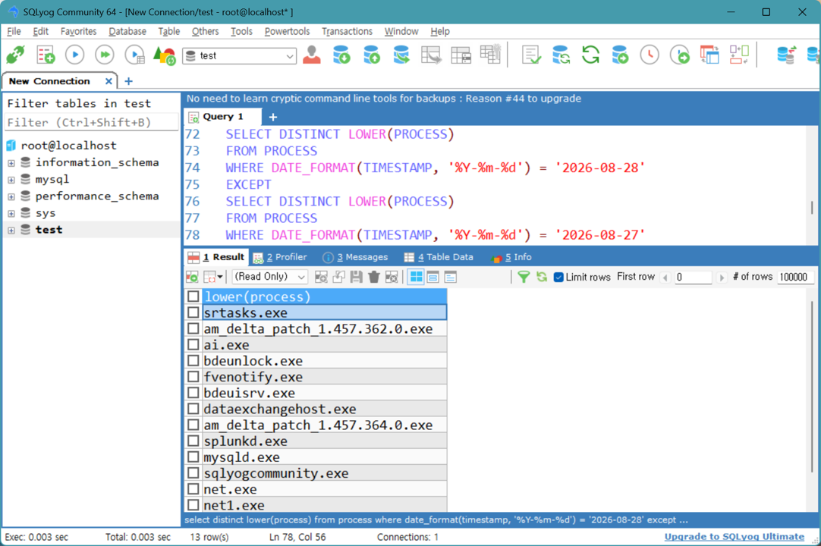Close the New Connection tab
Image resolution: width=821 pixels, height=546 pixels.
[109, 81]
